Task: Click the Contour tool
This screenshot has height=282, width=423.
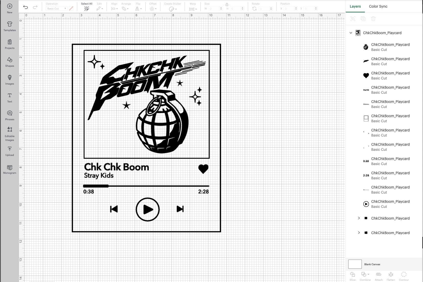Action: (x=404, y=276)
